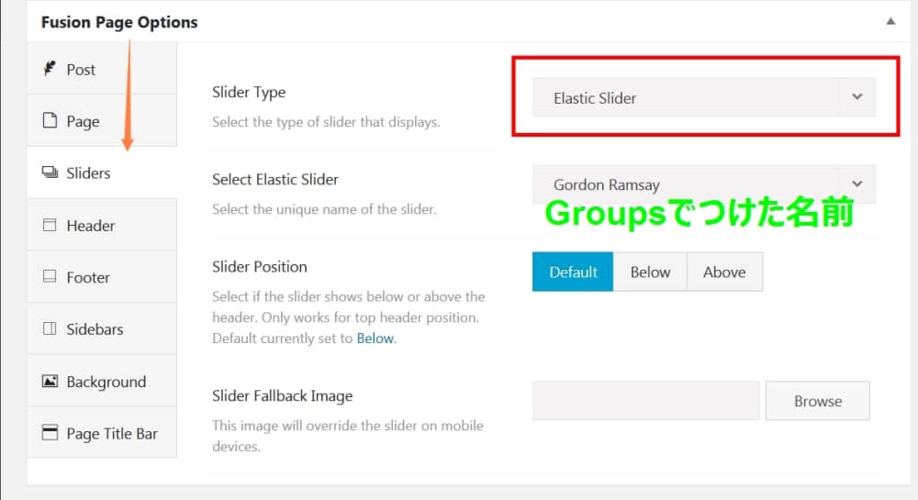Click the Page tab document icon
Screen dimensions: 918x500
tap(50, 121)
